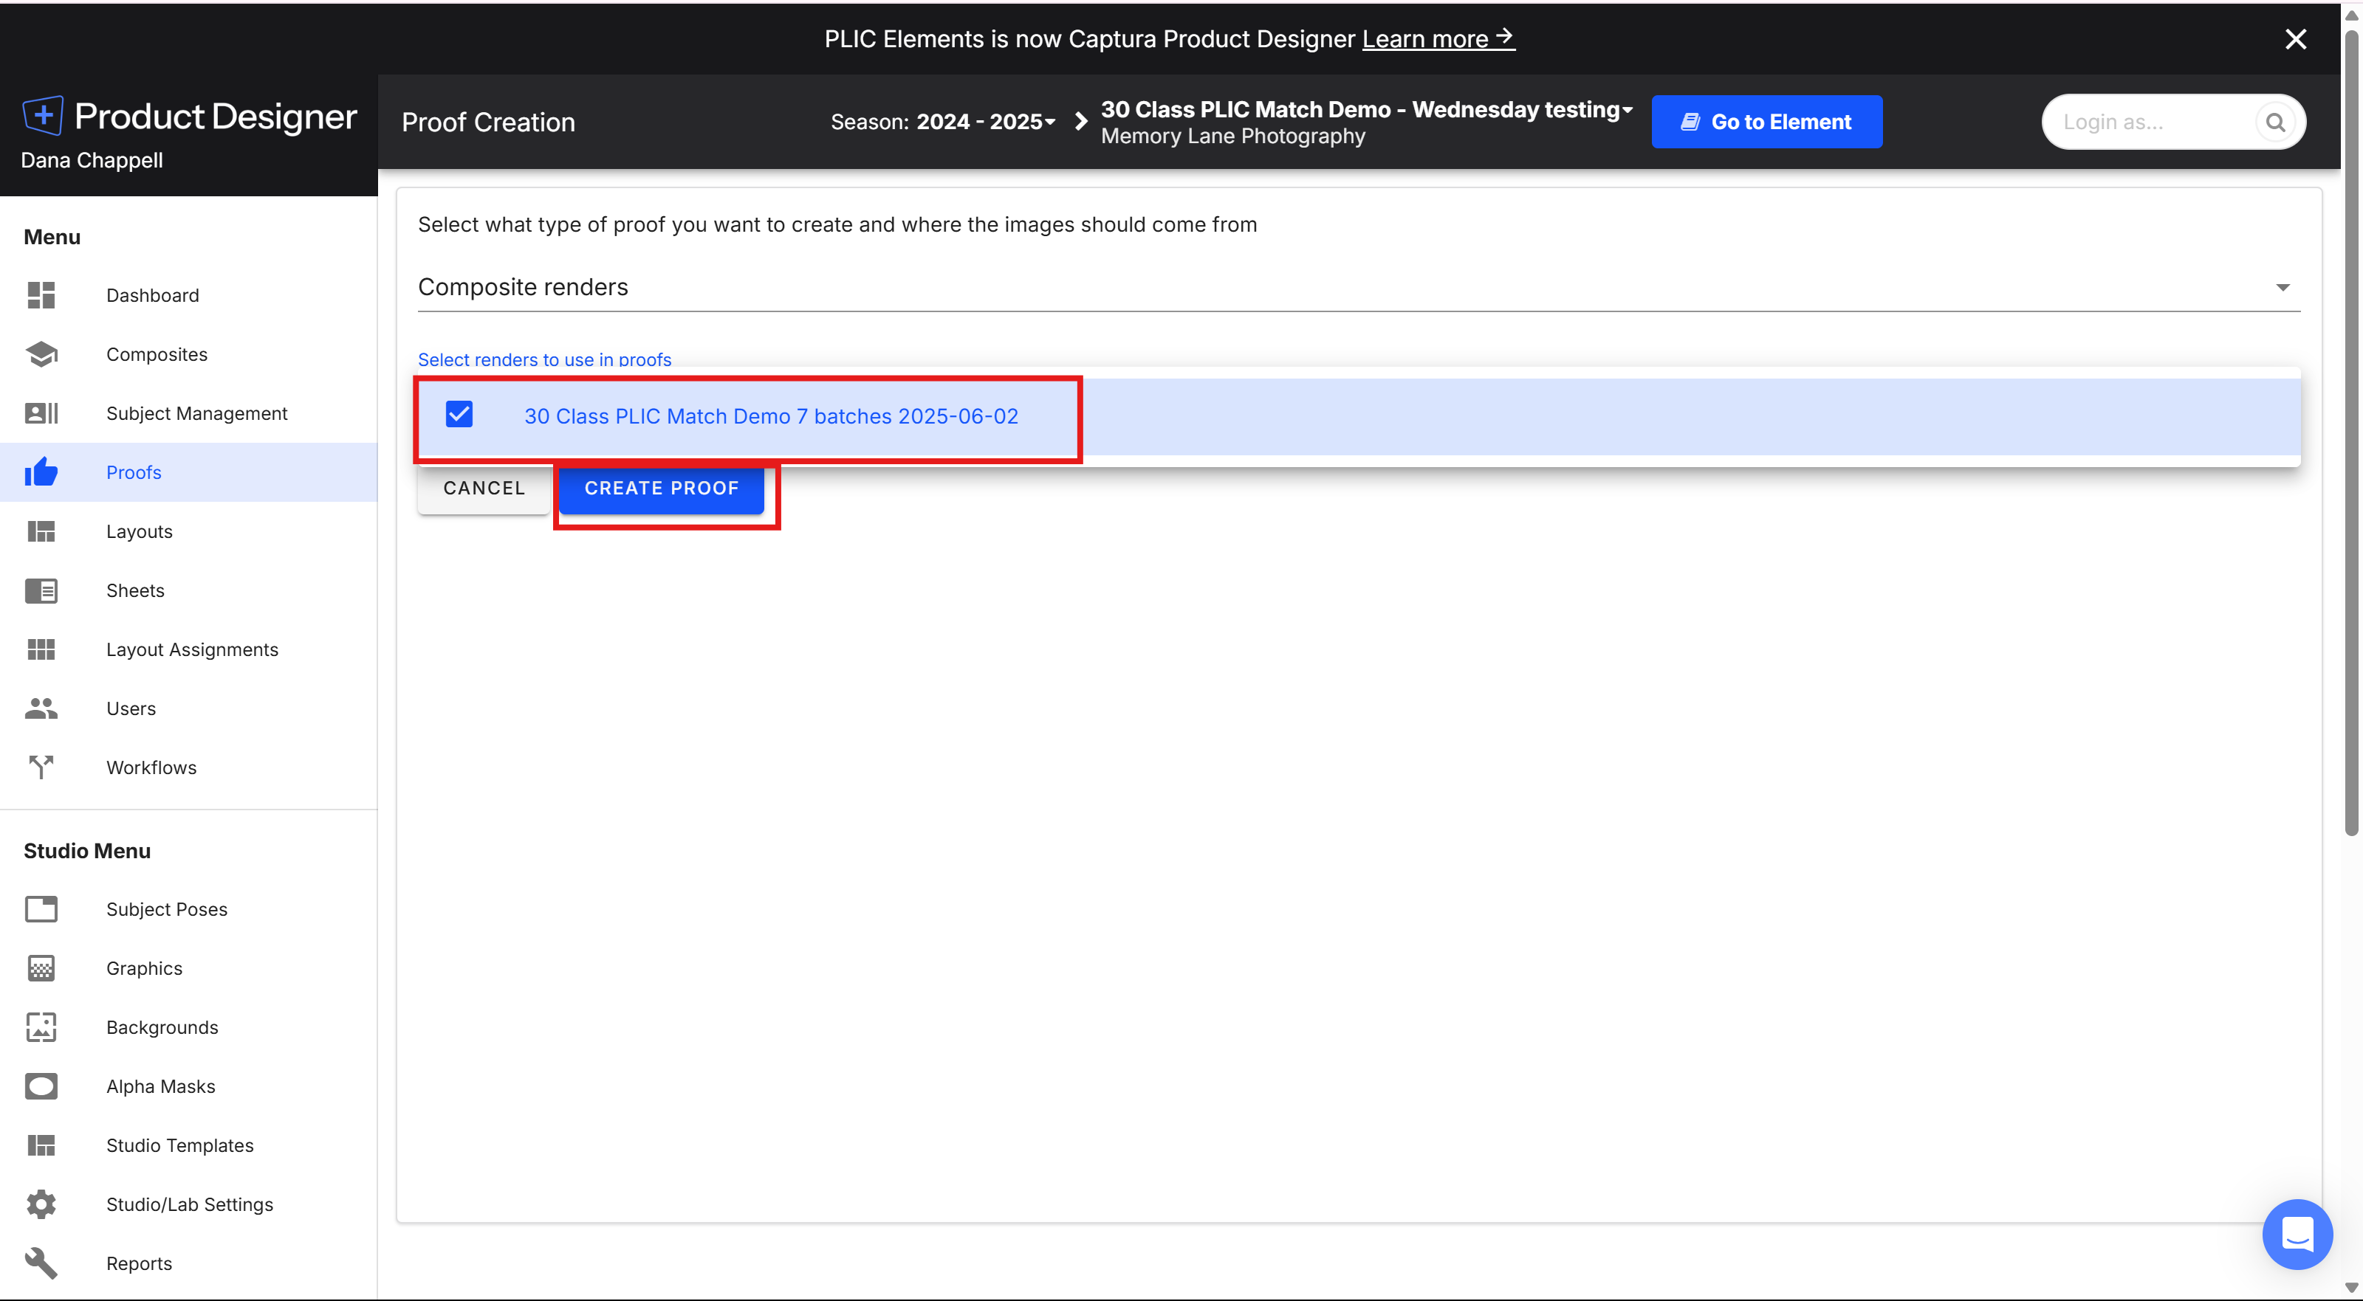Click the page vertical scrollbar thumb
Viewport: 2363px width, 1301px height.
pyautogui.click(x=2351, y=431)
